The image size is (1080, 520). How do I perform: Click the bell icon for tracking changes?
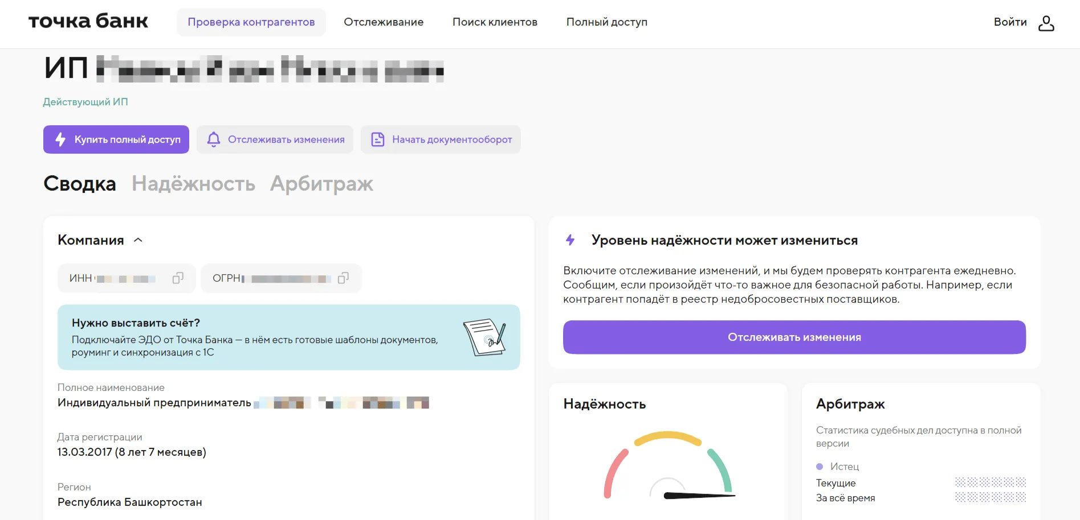click(x=214, y=139)
